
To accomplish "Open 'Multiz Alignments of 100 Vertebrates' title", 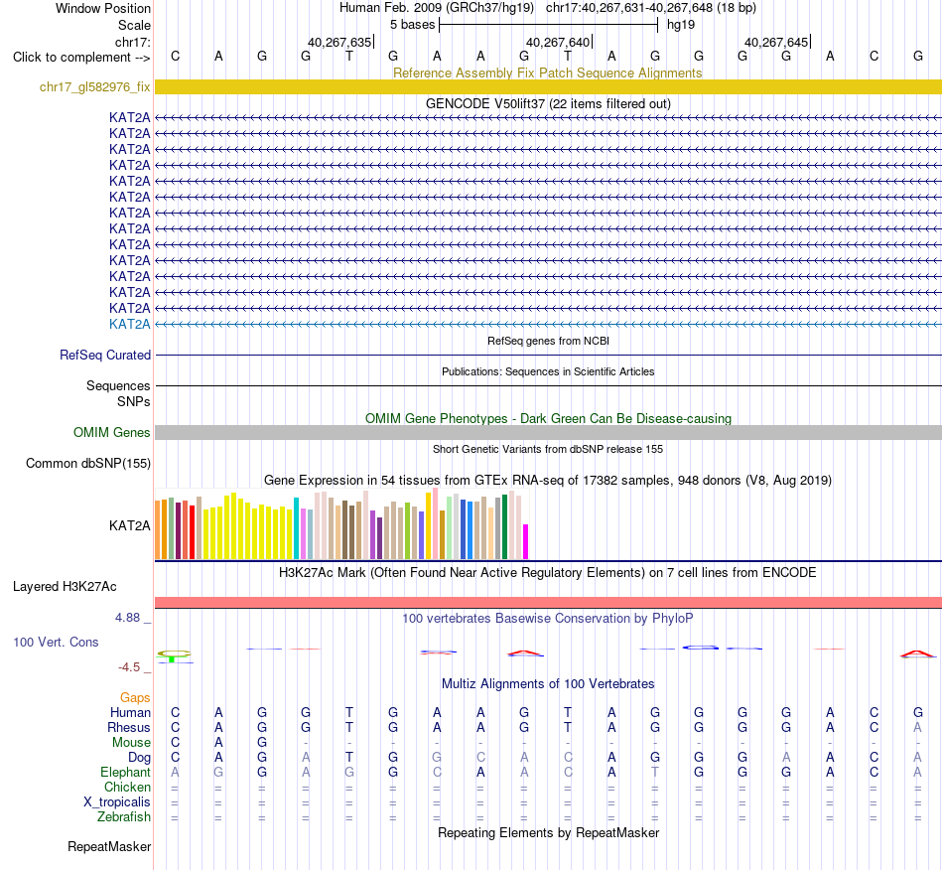I will (548, 683).
